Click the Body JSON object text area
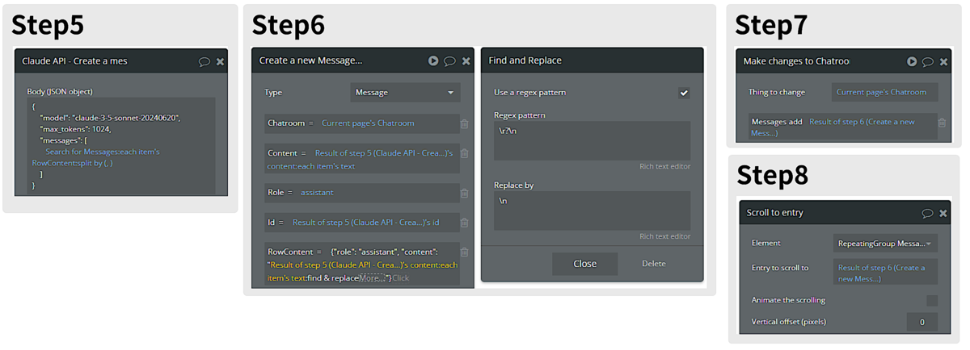The height and width of the screenshot is (350, 970). (x=121, y=146)
